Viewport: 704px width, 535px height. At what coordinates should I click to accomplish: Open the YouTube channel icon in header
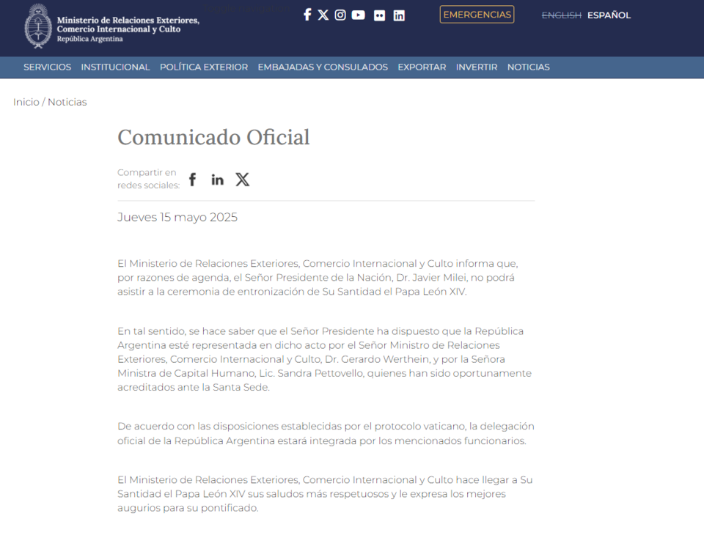(x=359, y=15)
